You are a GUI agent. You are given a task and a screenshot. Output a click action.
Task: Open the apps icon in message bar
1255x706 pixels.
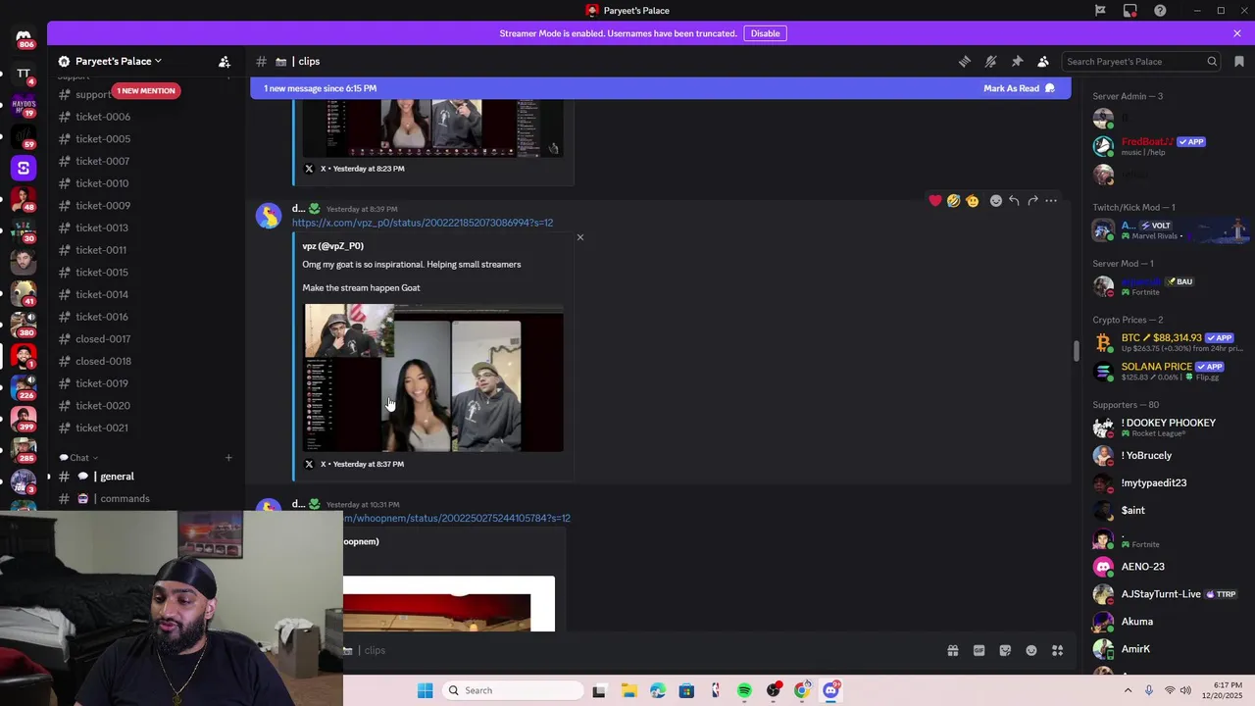click(1058, 651)
